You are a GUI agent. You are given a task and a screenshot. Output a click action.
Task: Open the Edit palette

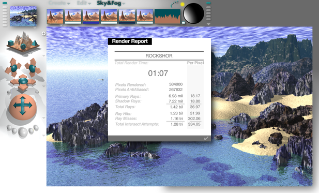pos(82,3)
